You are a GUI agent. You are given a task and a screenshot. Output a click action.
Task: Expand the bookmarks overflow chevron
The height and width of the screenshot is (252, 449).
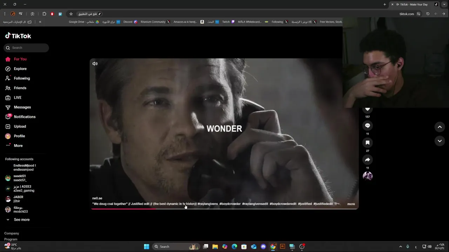[x=40, y=22]
